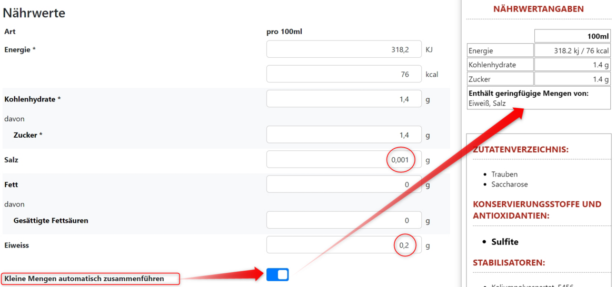Click the Salz field showing 0,001

(x=344, y=160)
